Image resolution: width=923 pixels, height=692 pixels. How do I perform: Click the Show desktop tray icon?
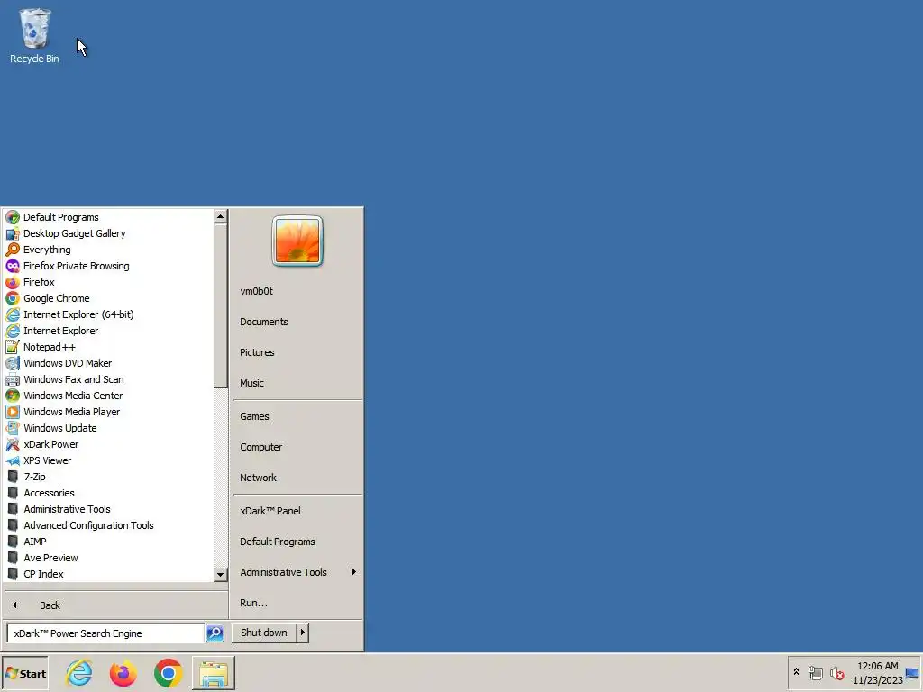tap(912, 673)
